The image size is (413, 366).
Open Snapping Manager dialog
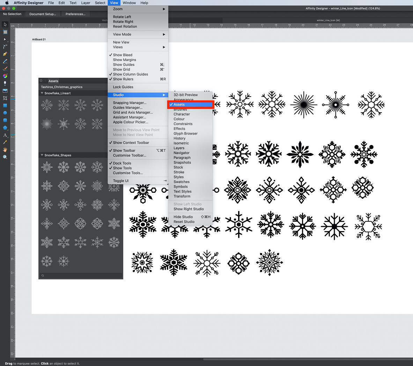pos(138,103)
